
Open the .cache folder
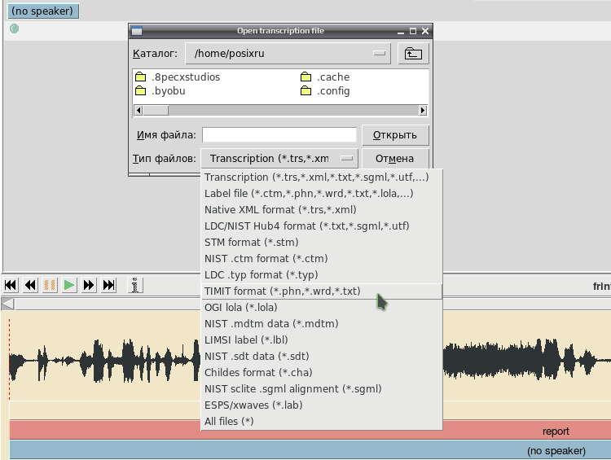(x=325, y=77)
